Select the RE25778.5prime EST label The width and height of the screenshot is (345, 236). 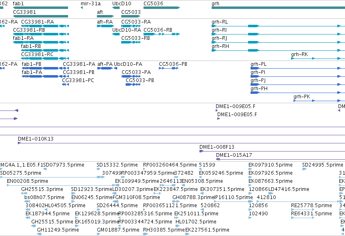coord(312,206)
